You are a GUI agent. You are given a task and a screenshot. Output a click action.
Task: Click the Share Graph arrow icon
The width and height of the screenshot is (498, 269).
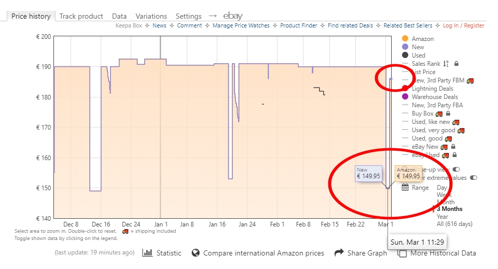tap(339, 253)
